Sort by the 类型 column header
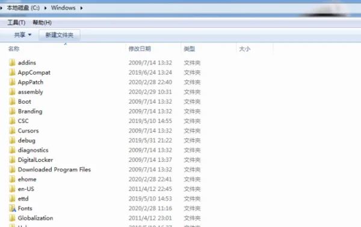Screen dimensions: 361x227 point(190,49)
